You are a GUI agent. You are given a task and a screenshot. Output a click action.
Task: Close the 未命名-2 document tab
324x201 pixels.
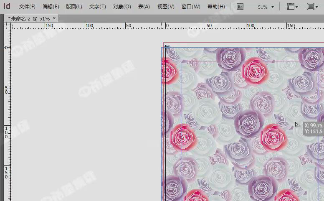[x=54, y=18]
